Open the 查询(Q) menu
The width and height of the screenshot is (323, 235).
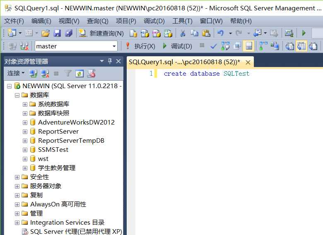(97, 21)
